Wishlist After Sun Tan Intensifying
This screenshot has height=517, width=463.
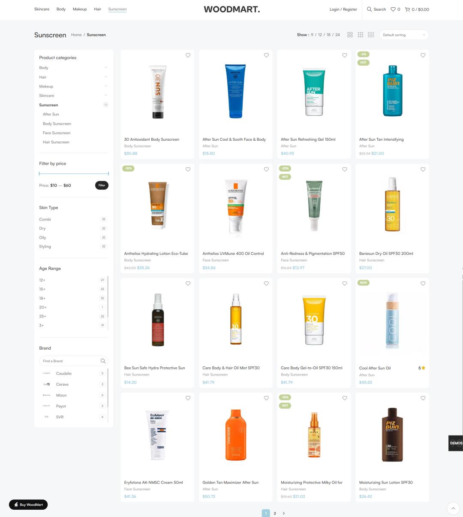pyautogui.click(x=423, y=55)
